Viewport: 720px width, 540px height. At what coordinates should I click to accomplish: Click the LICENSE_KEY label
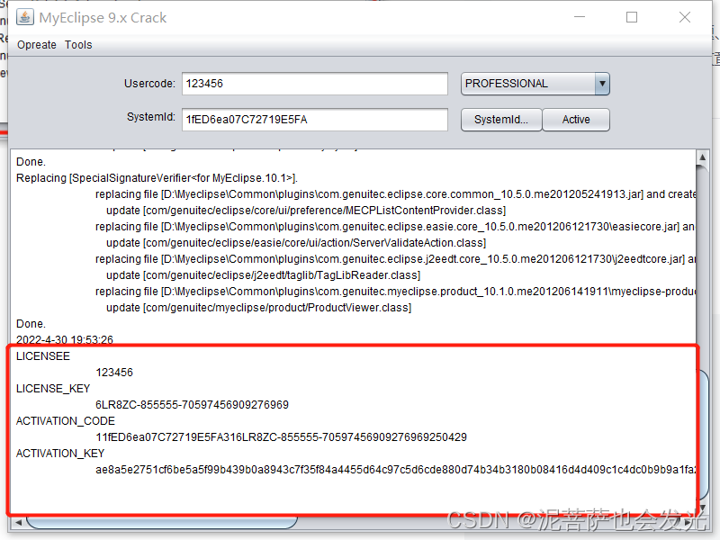click(x=53, y=389)
